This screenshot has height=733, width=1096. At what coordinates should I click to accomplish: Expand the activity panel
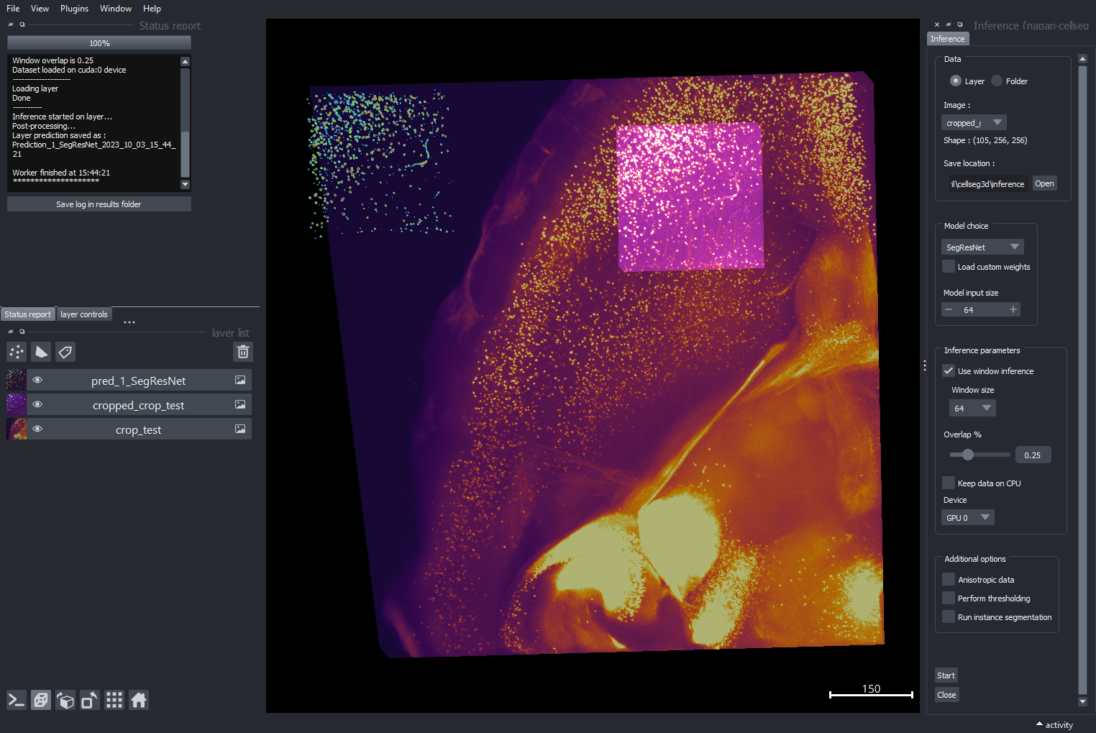point(1055,724)
